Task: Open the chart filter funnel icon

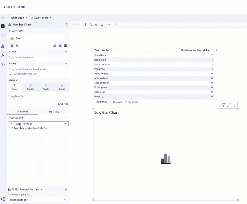Action: [224, 105]
